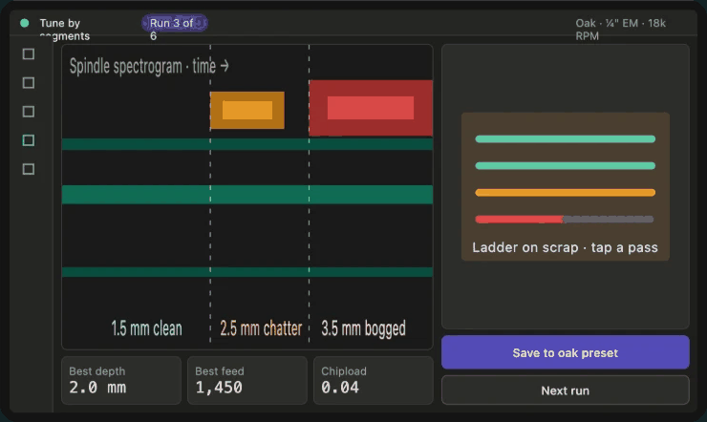Tap the top green ladder pass
The image size is (707, 422).
coord(565,139)
